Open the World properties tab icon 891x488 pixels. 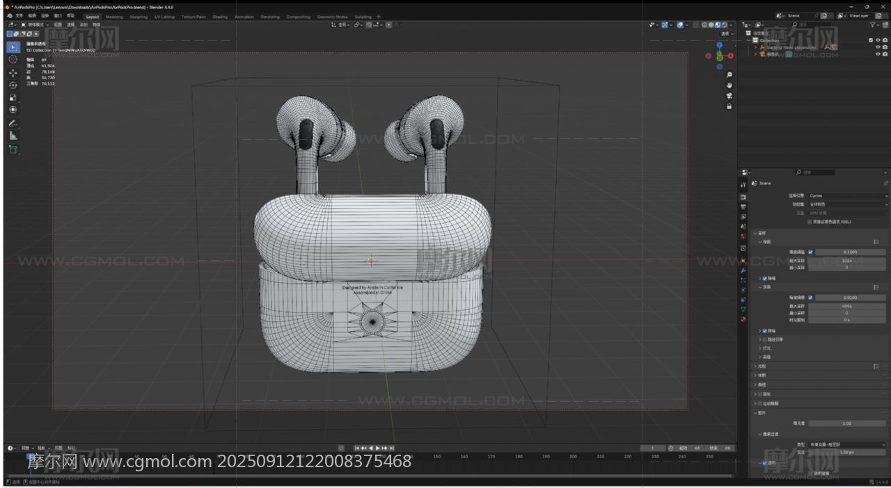click(743, 237)
